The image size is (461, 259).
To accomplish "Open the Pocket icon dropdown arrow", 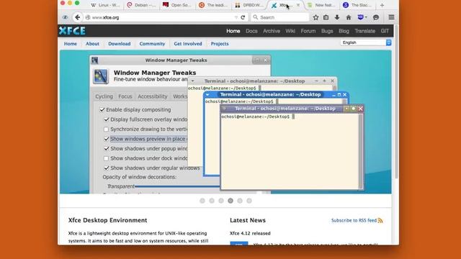I will coord(366,17).
